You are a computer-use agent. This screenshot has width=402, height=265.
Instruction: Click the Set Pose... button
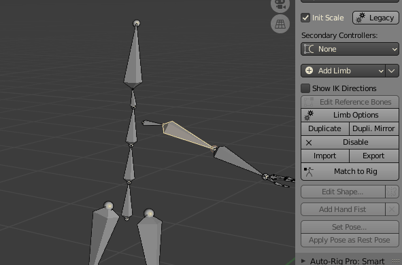point(350,227)
